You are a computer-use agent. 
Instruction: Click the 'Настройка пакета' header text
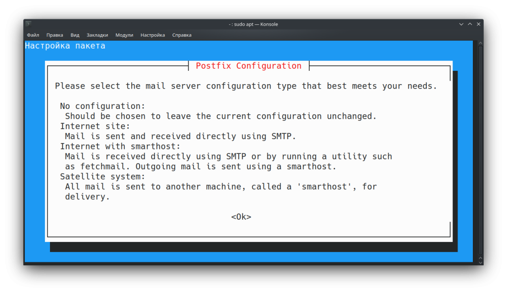[65, 46]
